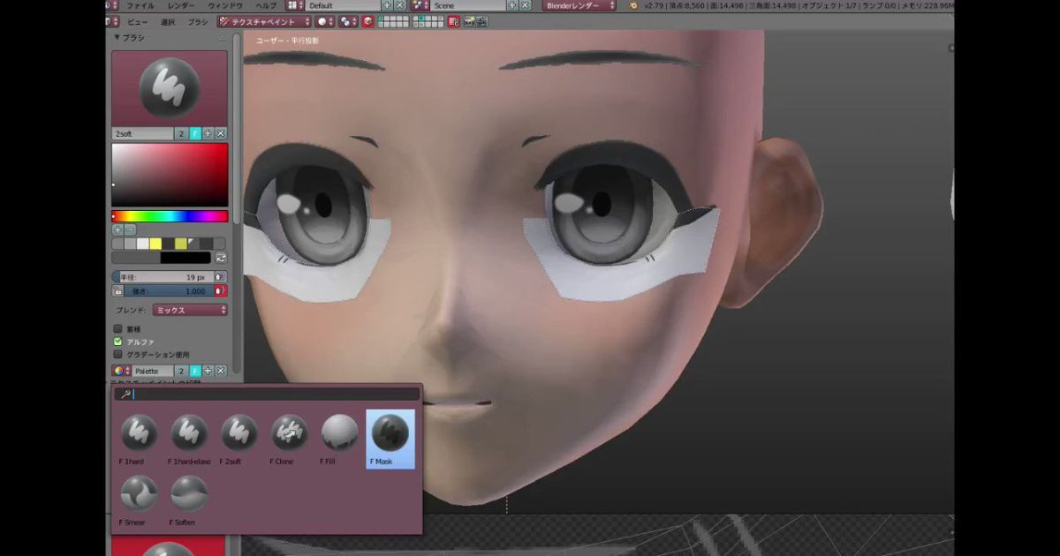Image resolution: width=1060 pixels, height=556 pixels.
Task: Open the ファイル menu
Action: coord(140,5)
